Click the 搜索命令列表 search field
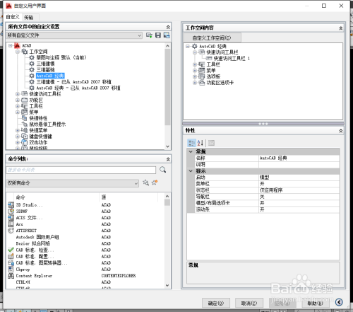Screen dimensions: 353x312 80,170
